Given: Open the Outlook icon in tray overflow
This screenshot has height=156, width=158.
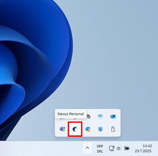Looking at the screenshot, I should (113, 116).
